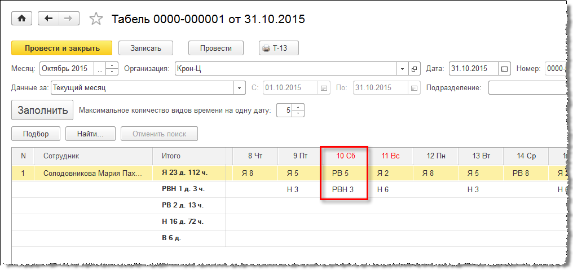Open calendar for the Дата field

coord(504,69)
